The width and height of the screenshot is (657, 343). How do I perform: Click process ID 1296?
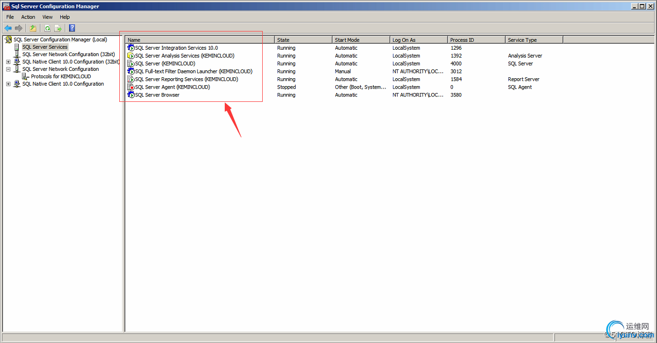pyautogui.click(x=456, y=48)
